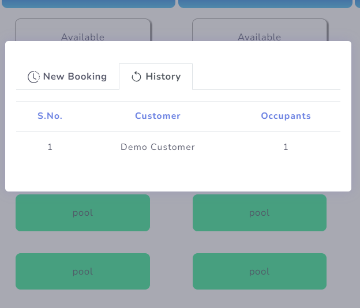Image resolution: width=360 pixels, height=308 pixels.
Task: Select the Demo Customer entry
Action: (x=157, y=147)
